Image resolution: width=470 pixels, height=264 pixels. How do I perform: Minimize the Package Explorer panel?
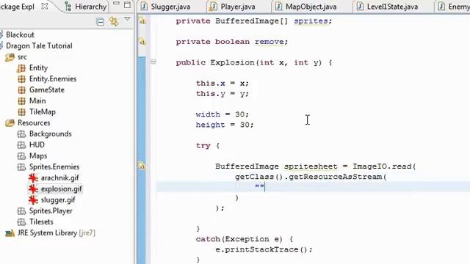click(116, 4)
